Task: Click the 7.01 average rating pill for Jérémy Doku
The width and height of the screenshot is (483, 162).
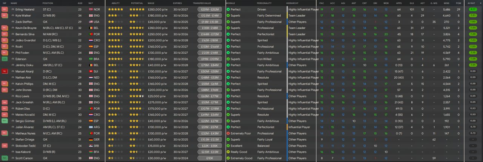Action: click(x=473, y=65)
